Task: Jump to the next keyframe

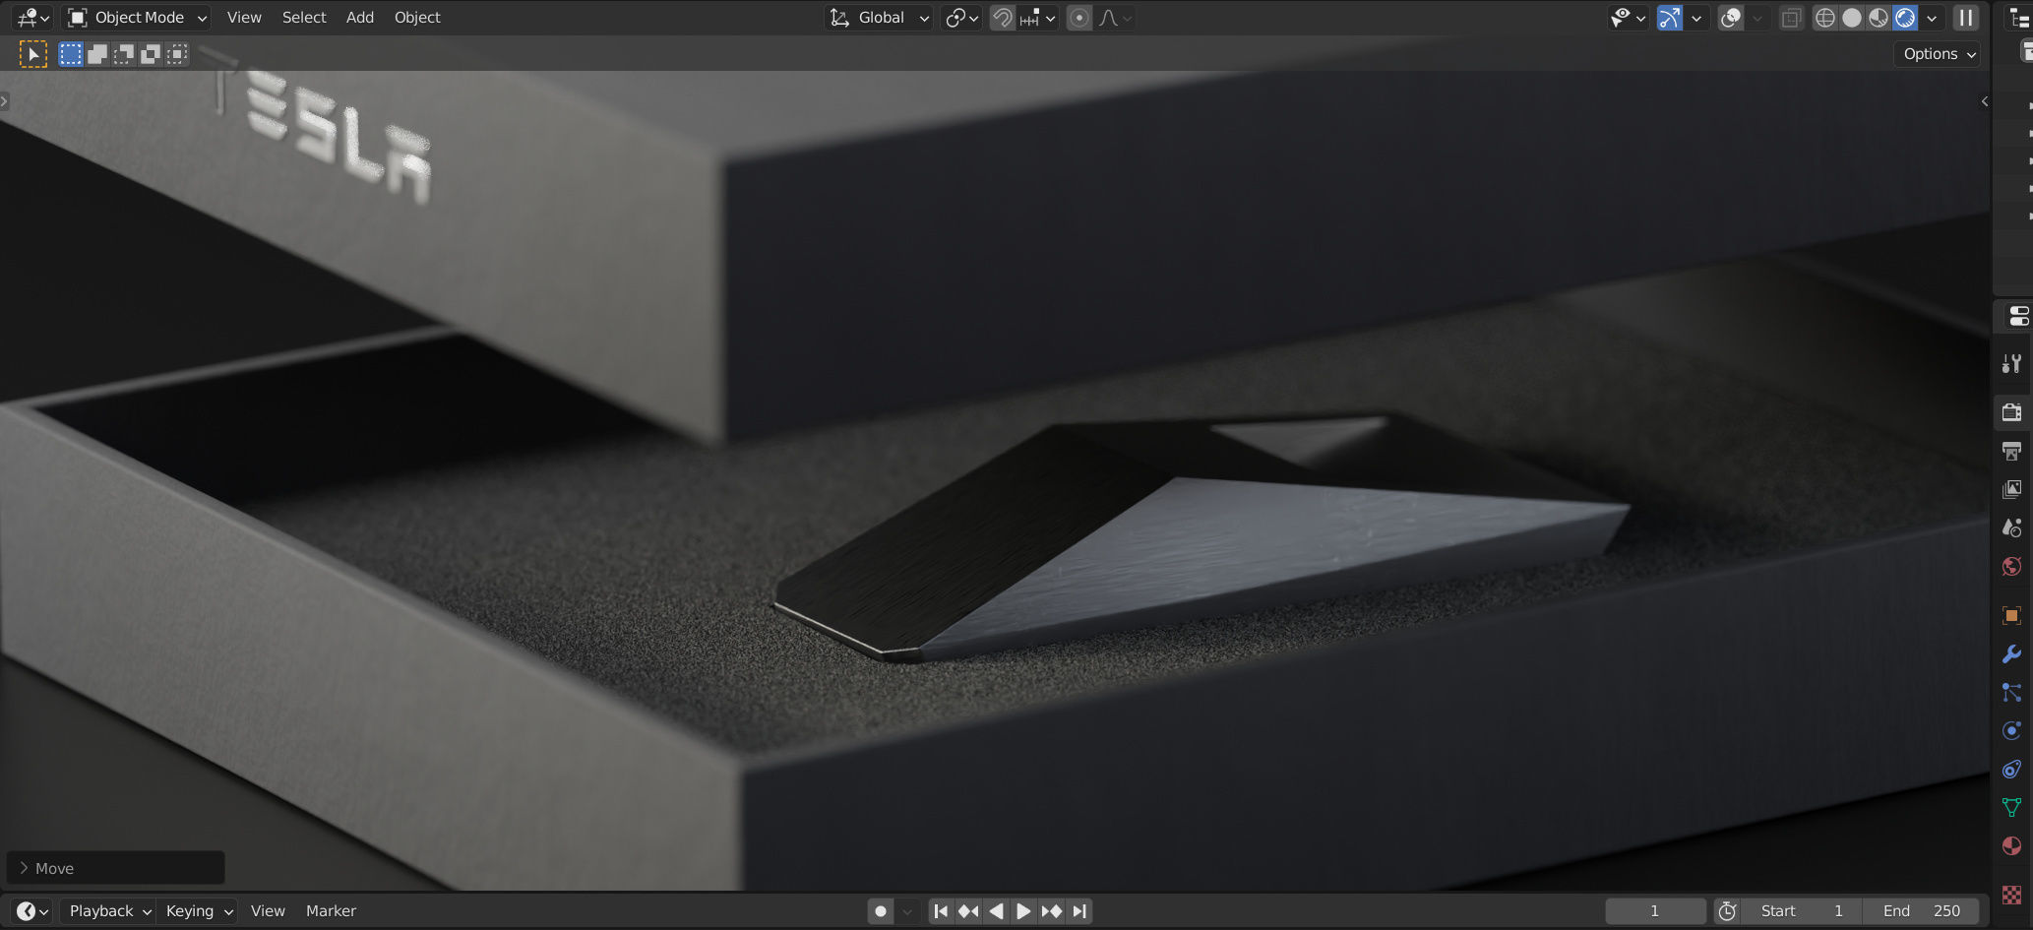Action: click(x=1051, y=911)
